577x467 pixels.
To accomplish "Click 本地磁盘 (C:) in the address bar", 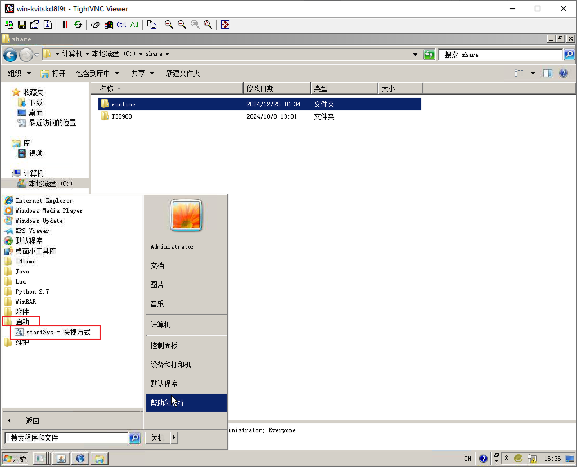I will [x=114, y=54].
